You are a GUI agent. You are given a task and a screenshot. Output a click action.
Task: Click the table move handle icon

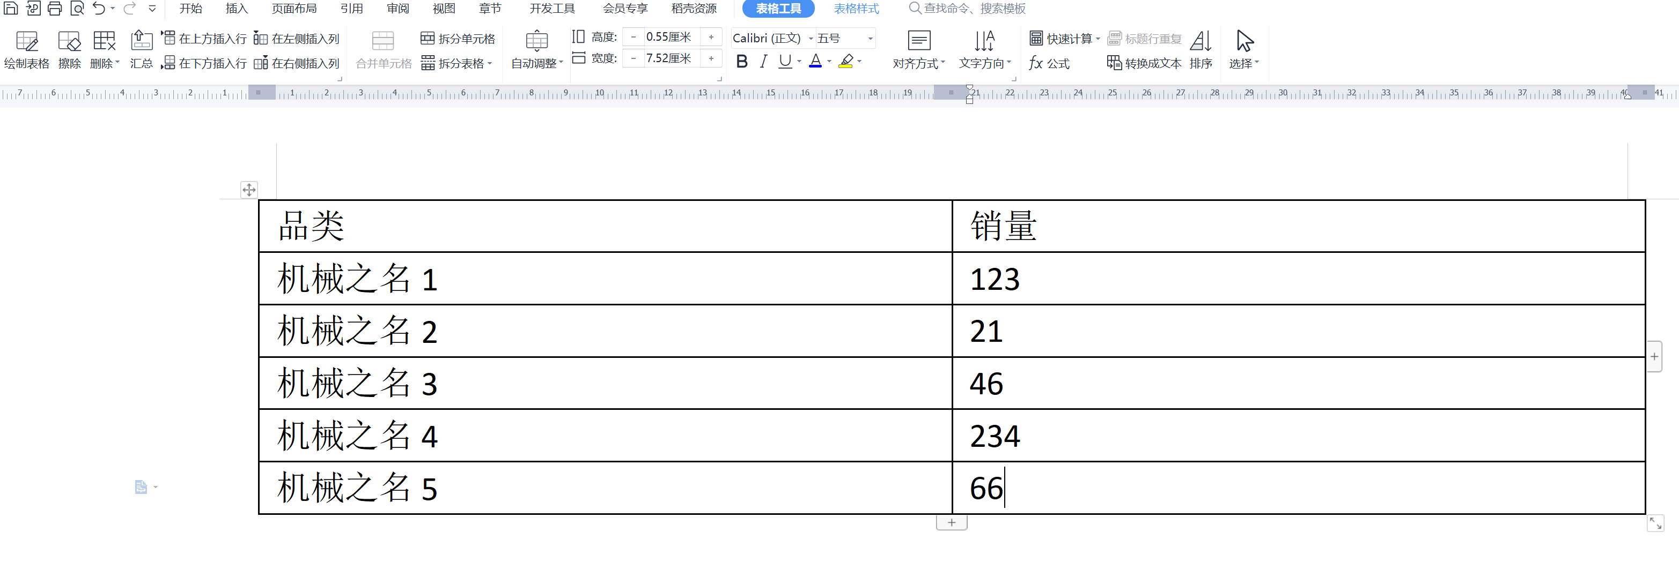[249, 190]
